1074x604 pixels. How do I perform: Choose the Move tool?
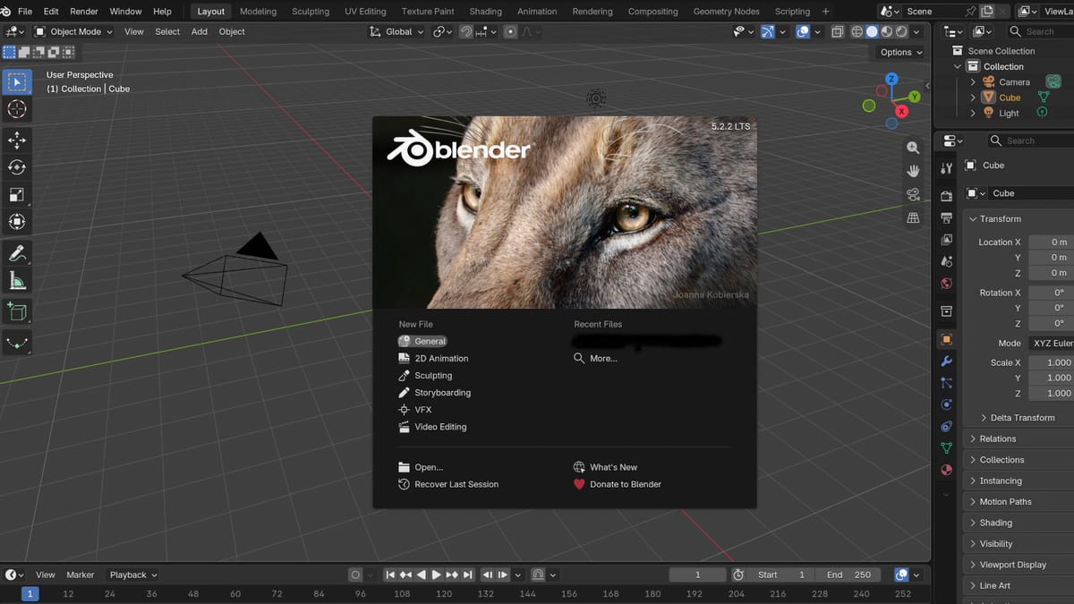[17, 140]
